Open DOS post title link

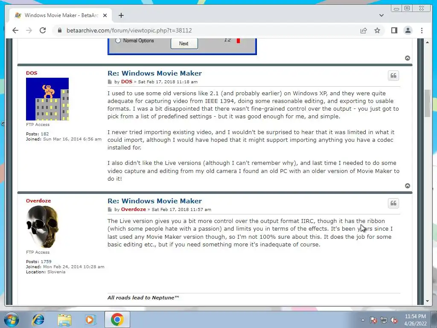(154, 73)
